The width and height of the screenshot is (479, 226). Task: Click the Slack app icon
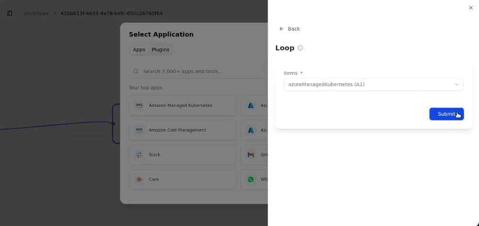[x=139, y=155]
